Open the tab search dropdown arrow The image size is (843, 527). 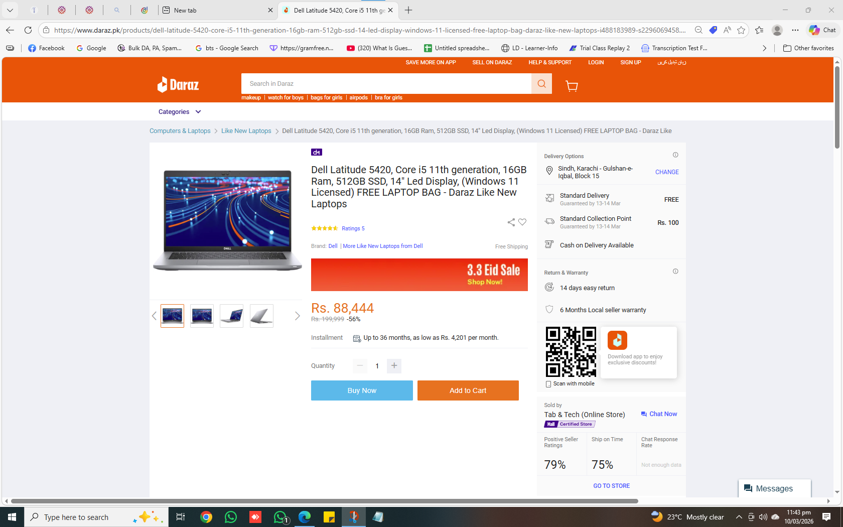(x=10, y=10)
